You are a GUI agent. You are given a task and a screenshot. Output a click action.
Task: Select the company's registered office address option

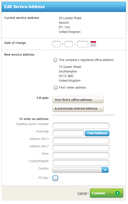pos(55,60)
